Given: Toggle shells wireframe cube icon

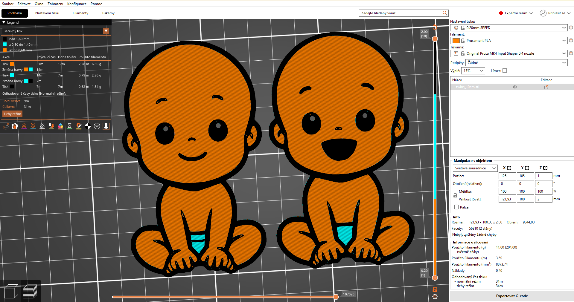Looking at the screenshot, I should coord(97,126).
